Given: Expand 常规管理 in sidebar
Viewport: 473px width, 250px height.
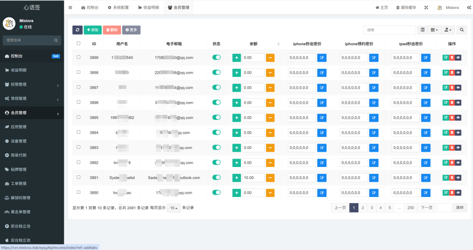Looking at the screenshot, I should point(32,99).
